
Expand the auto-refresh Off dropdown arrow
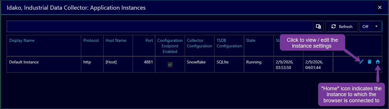377,27
